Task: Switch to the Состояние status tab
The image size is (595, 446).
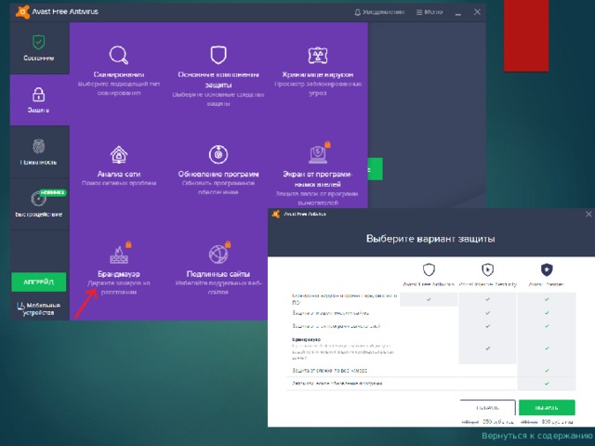Action: (39, 48)
